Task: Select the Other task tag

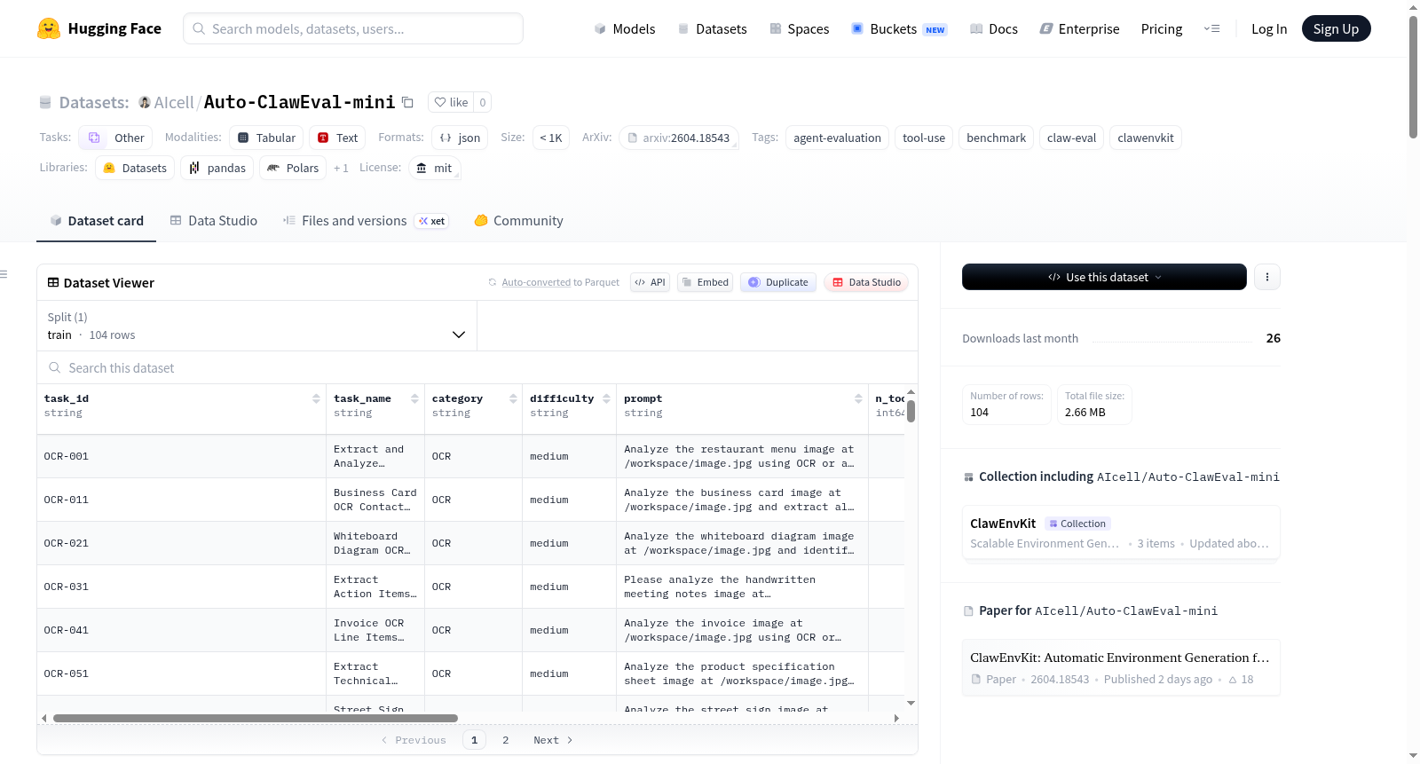Action: click(x=115, y=138)
